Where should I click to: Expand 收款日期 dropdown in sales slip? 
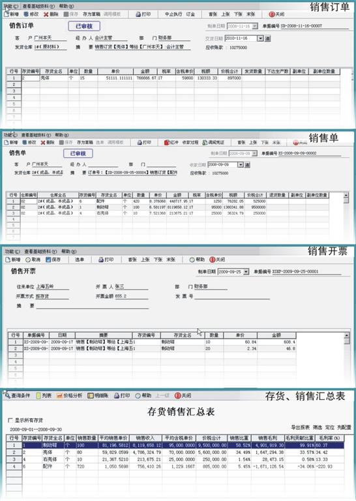(241, 165)
